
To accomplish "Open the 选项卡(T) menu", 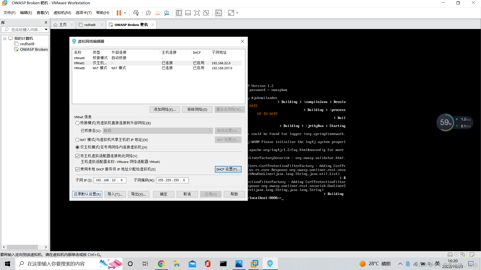I will 84,13.
